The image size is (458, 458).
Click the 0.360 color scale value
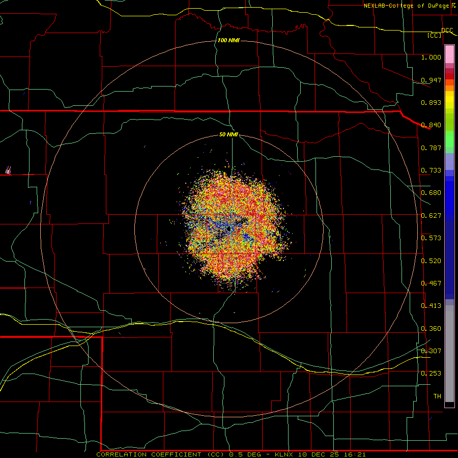pos(431,329)
